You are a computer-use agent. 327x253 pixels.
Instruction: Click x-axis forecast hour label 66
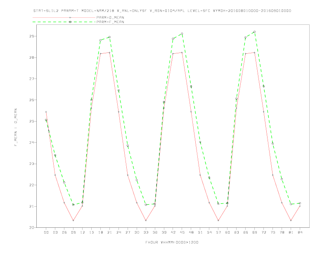[x=246, y=232]
